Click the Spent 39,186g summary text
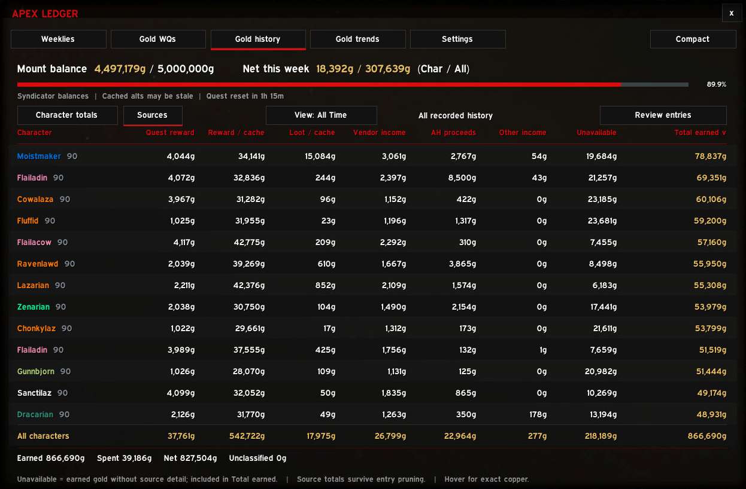This screenshot has width=746, height=489. (x=125, y=459)
